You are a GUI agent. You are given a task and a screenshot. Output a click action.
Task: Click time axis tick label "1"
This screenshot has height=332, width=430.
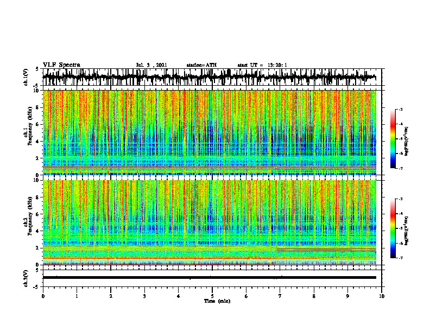pos(77,296)
